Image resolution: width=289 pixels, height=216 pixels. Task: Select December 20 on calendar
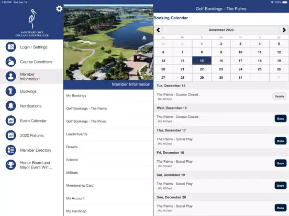(163, 69)
